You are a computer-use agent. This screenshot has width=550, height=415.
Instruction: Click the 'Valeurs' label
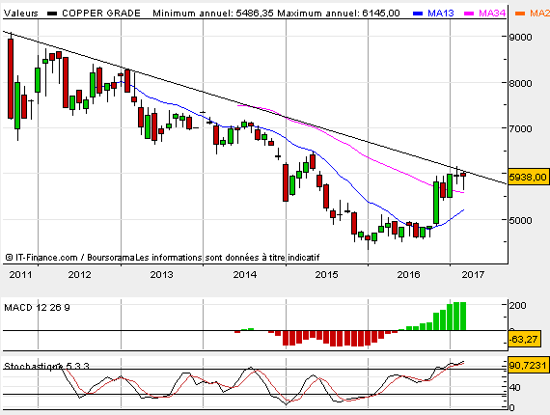pos(20,14)
